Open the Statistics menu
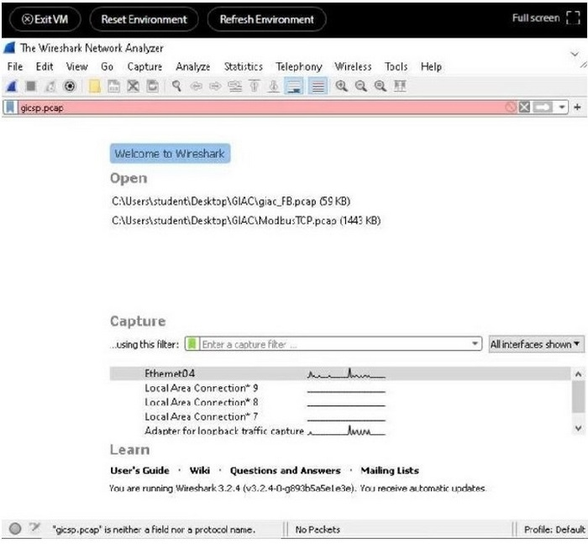The image size is (588, 544). 244,66
